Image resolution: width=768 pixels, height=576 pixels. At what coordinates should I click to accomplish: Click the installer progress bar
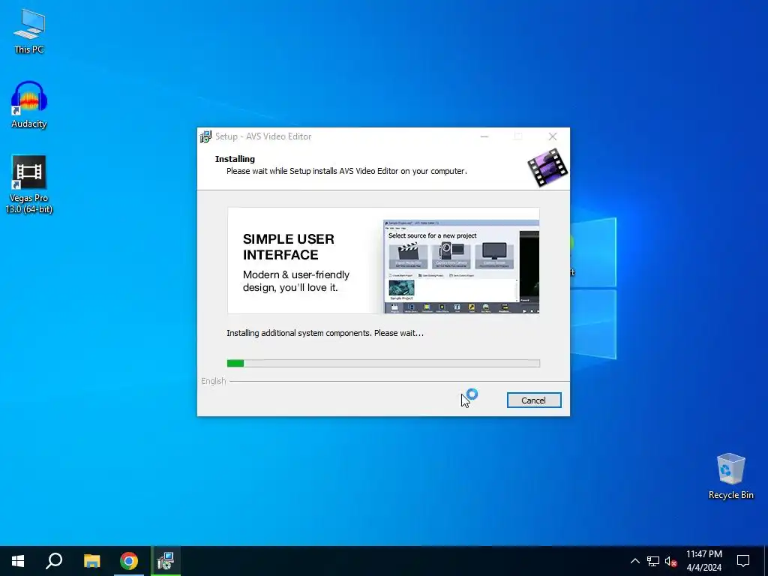[383, 363]
